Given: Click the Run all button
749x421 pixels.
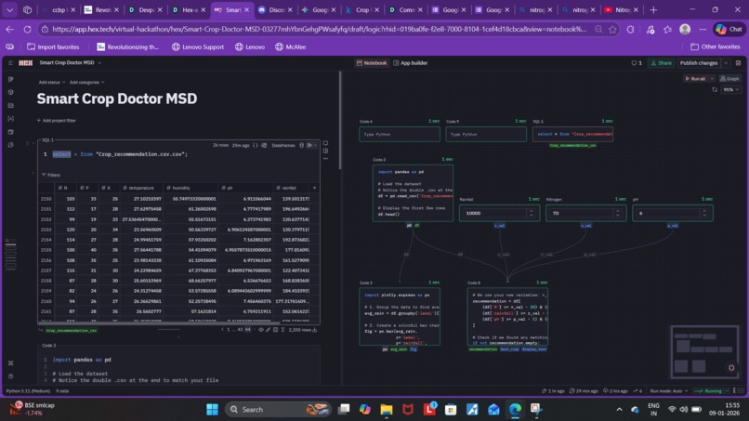Looking at the screenshot, I should tap(695, 78).
